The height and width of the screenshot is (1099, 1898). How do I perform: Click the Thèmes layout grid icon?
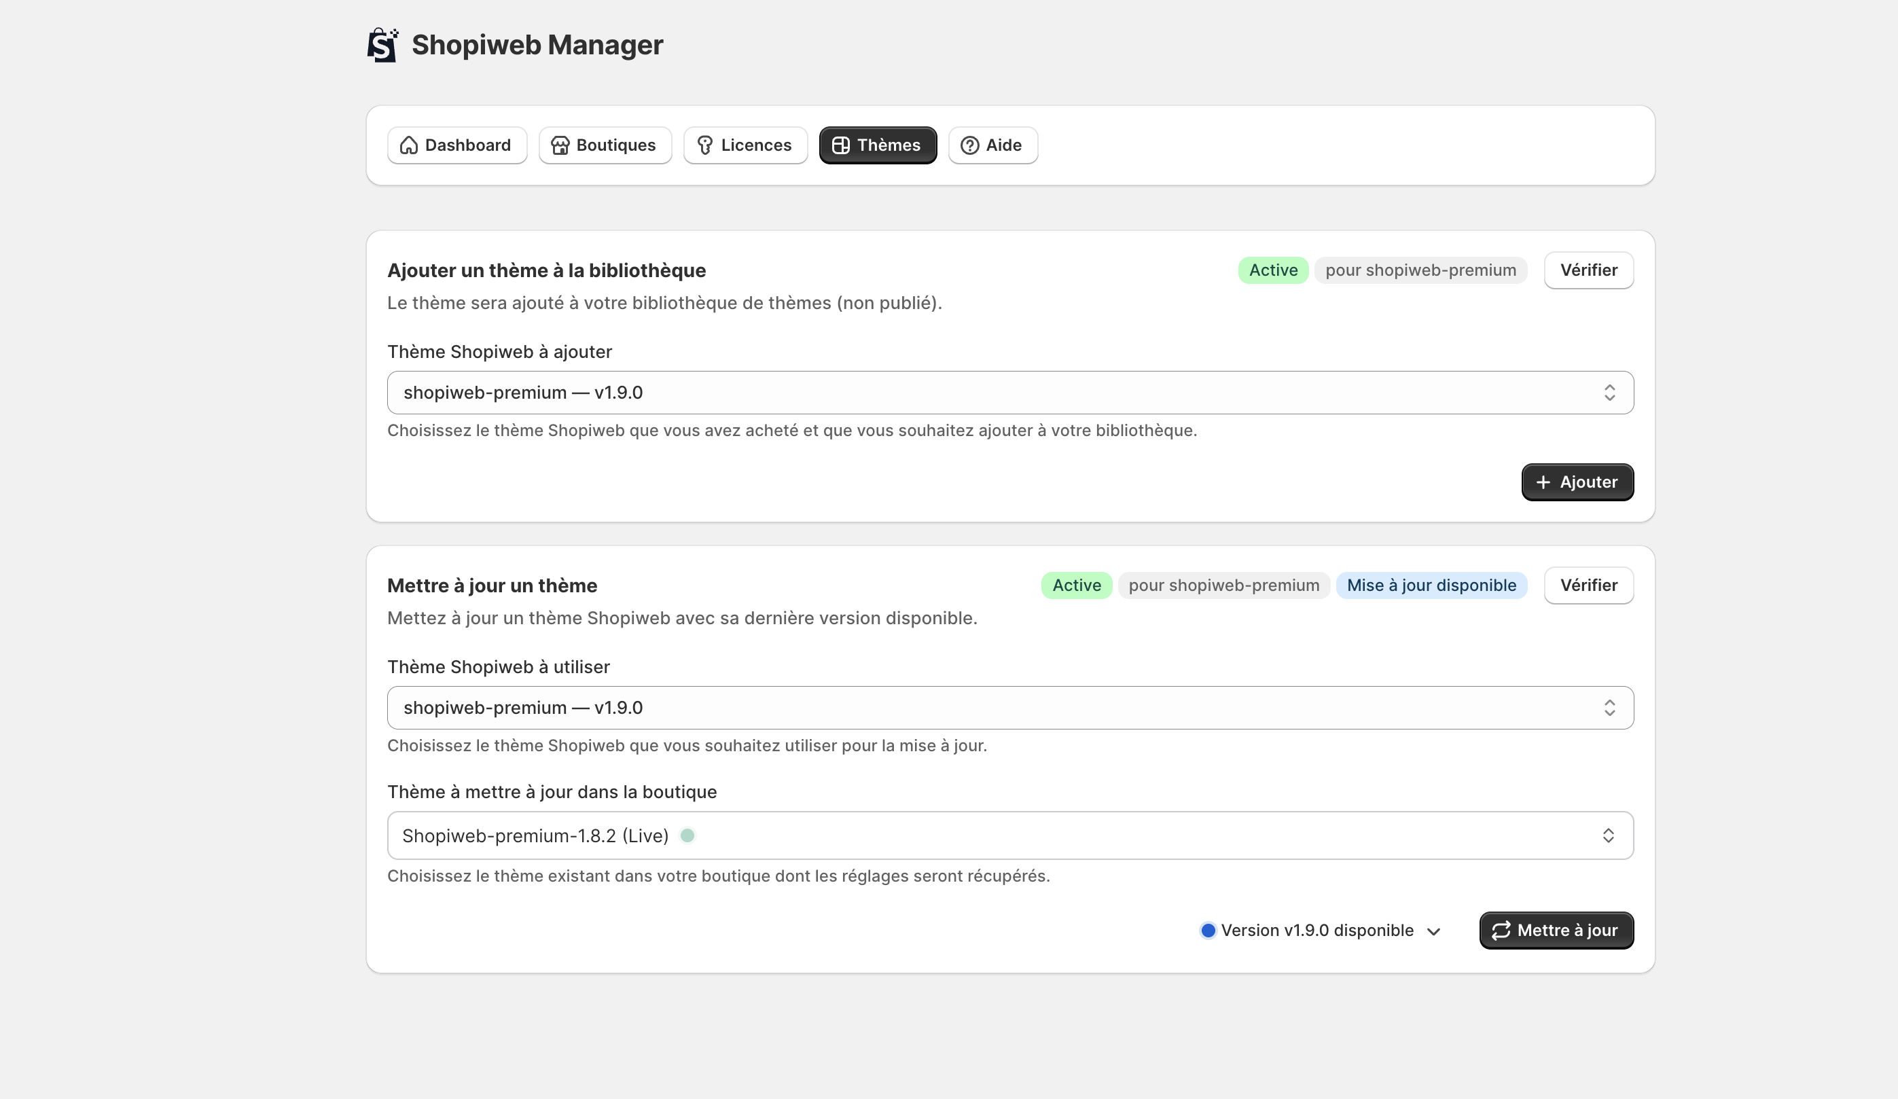click(x=840, y=145)
